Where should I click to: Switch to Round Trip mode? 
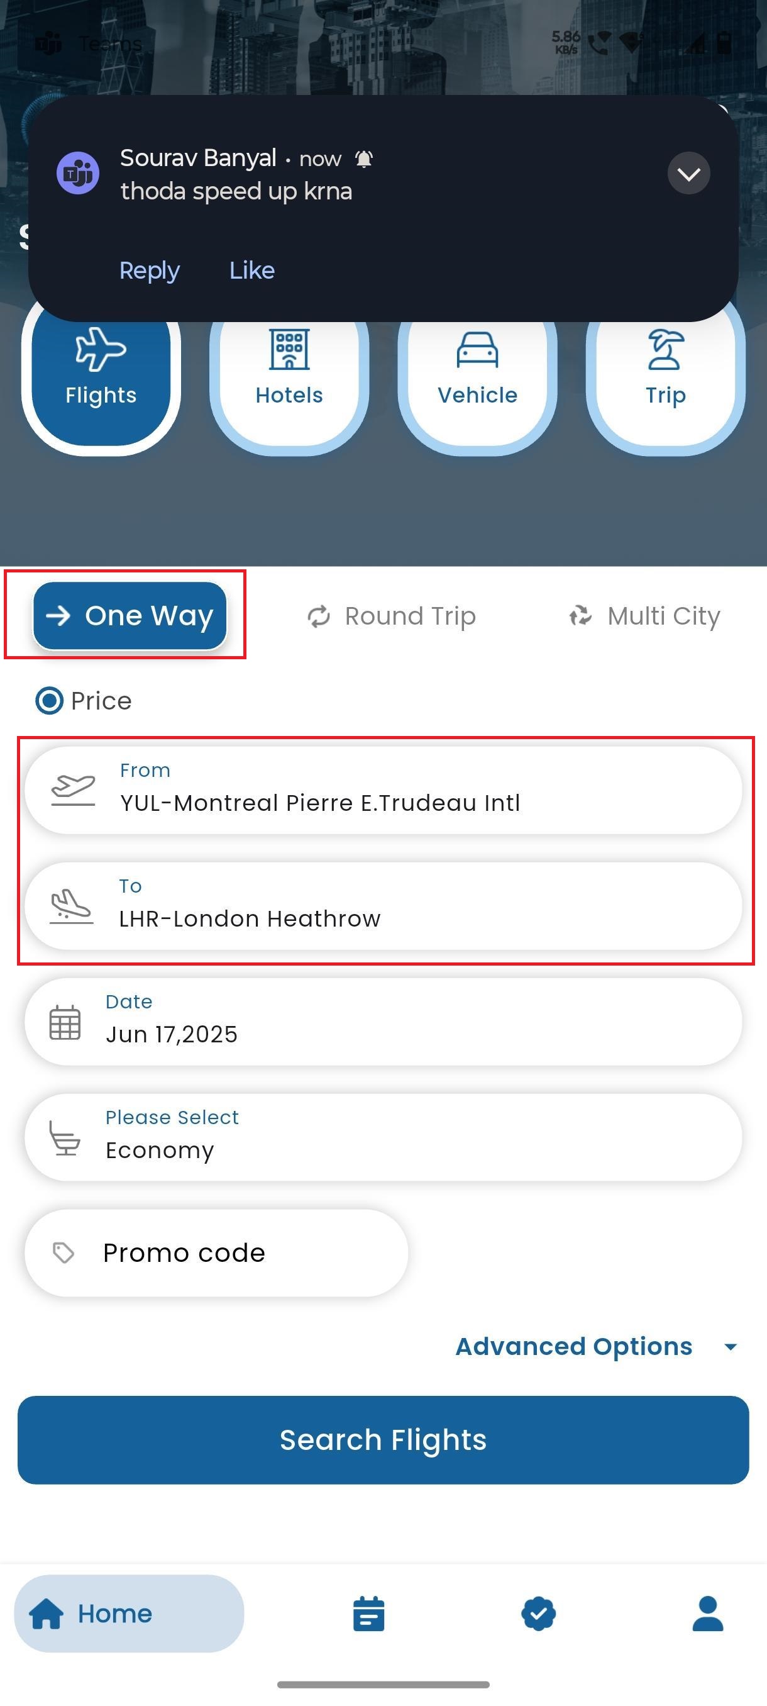coord(391,616)
